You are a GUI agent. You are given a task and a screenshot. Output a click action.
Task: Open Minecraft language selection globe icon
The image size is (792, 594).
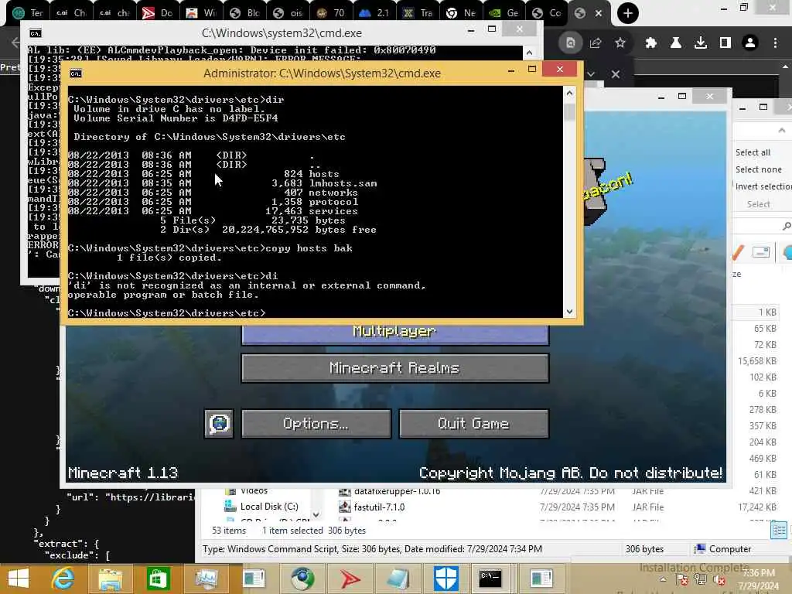pos(219,423)
